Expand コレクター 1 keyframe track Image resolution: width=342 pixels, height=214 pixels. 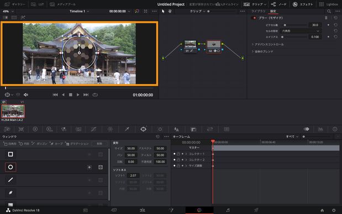(x=186, y=154)
